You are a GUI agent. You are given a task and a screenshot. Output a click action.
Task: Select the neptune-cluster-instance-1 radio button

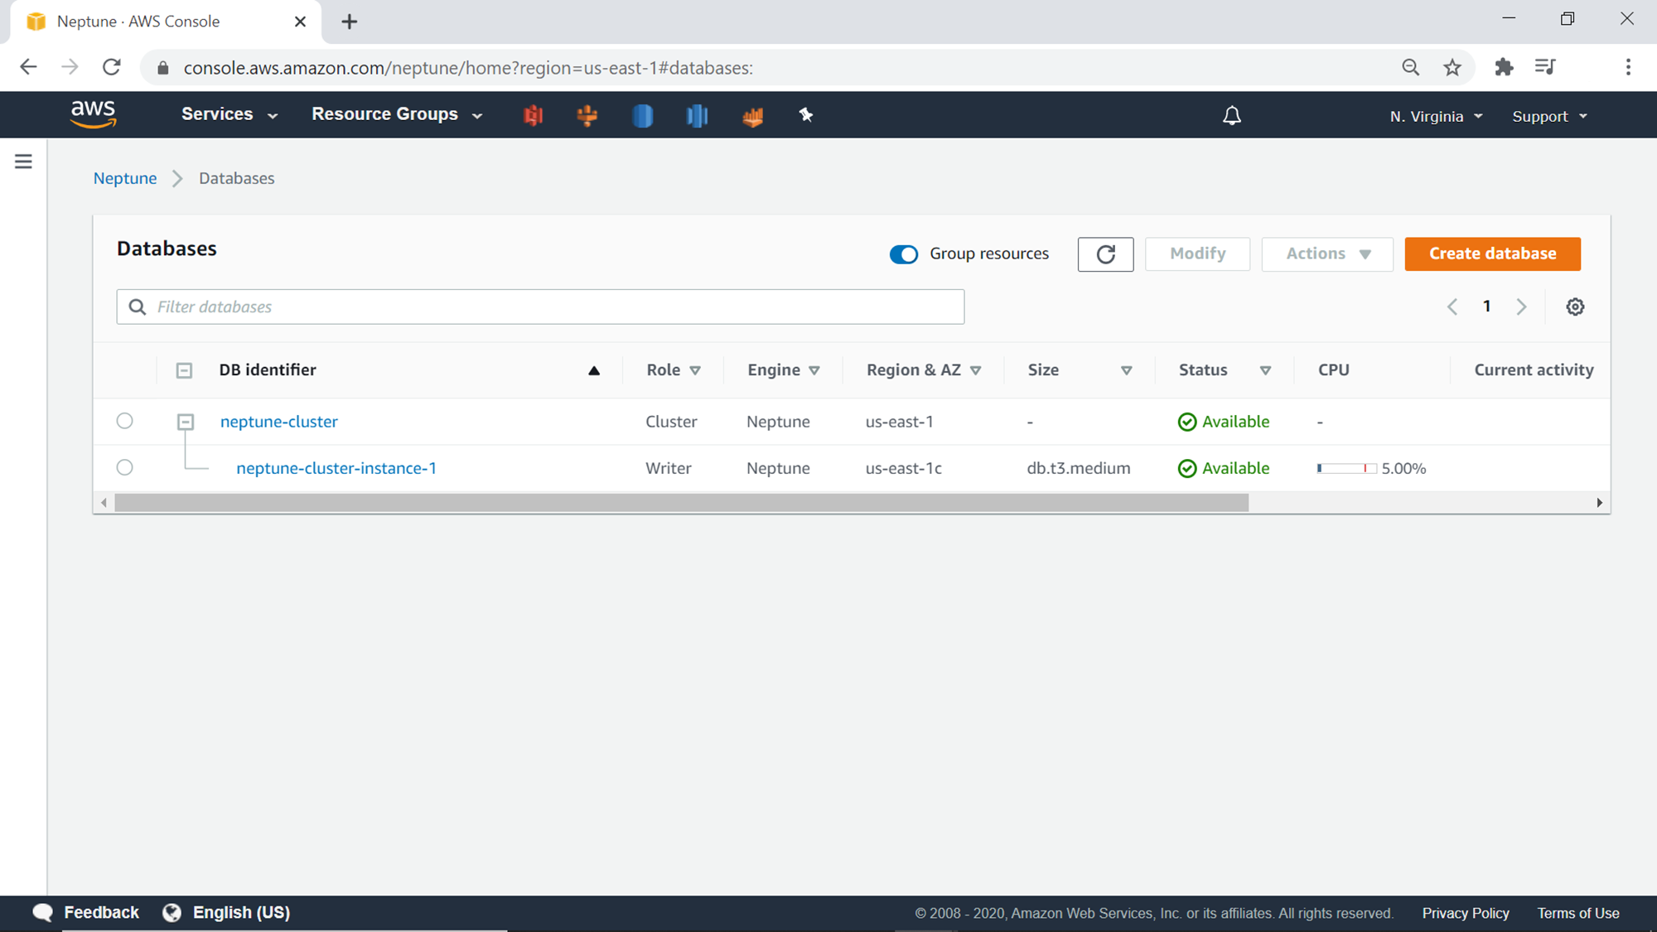tap(125, 467)
